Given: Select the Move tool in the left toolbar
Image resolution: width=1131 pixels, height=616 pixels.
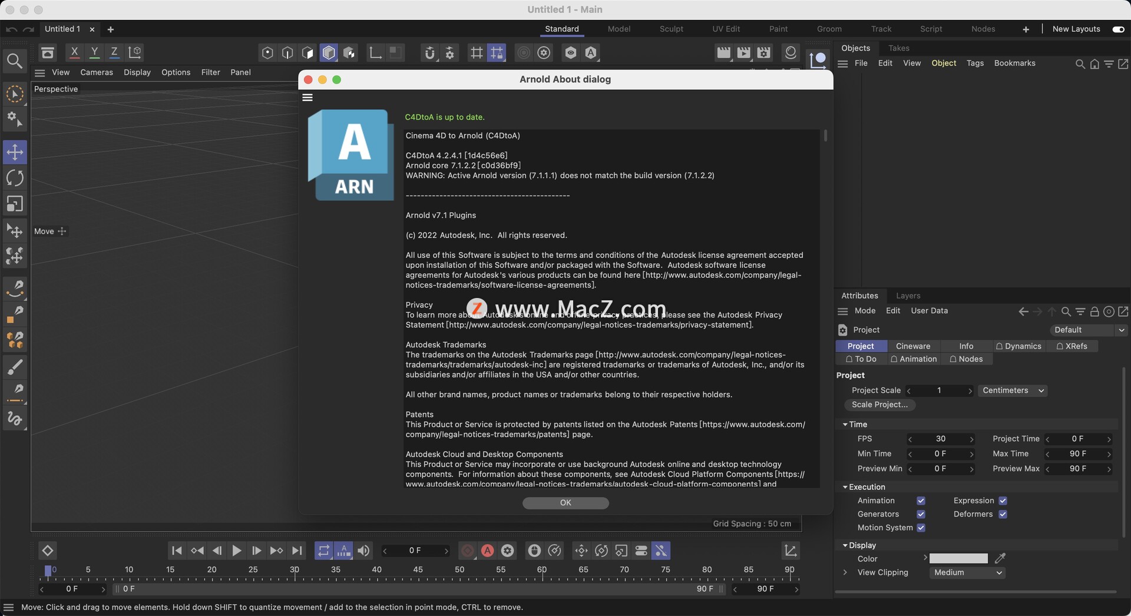Looking at the screenshot, I should pos(15,152).
